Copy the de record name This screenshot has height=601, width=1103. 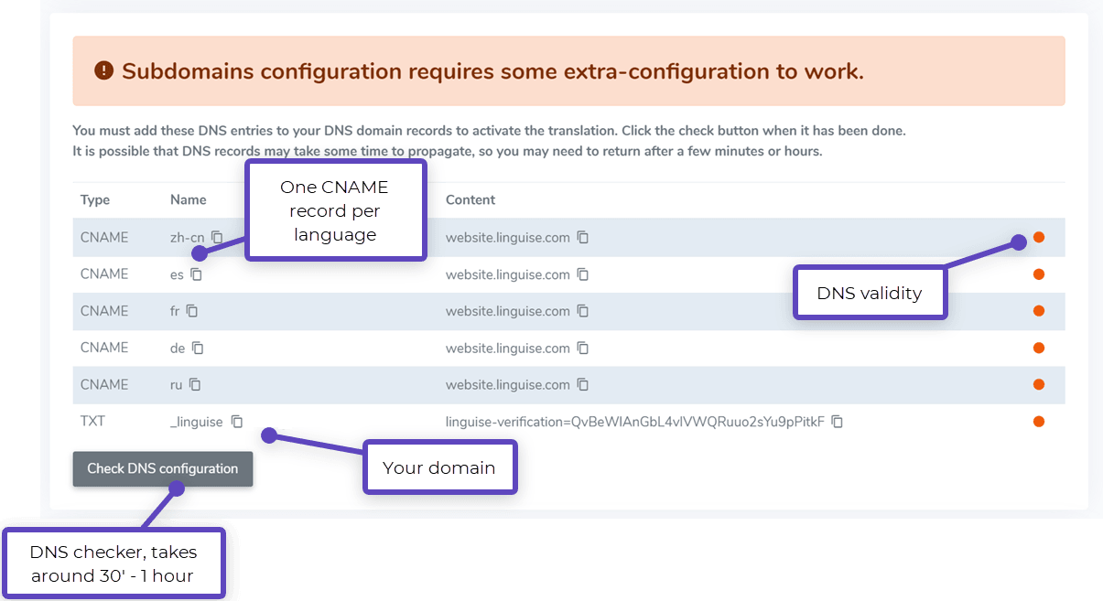(x=198, y=348)
